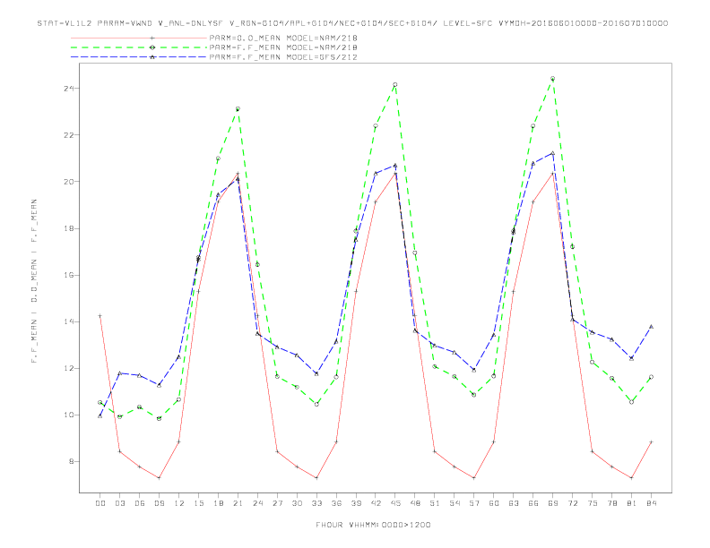The image size is (710, 548).
Task: Click the y-axis tick label 20
Action: 68,182
